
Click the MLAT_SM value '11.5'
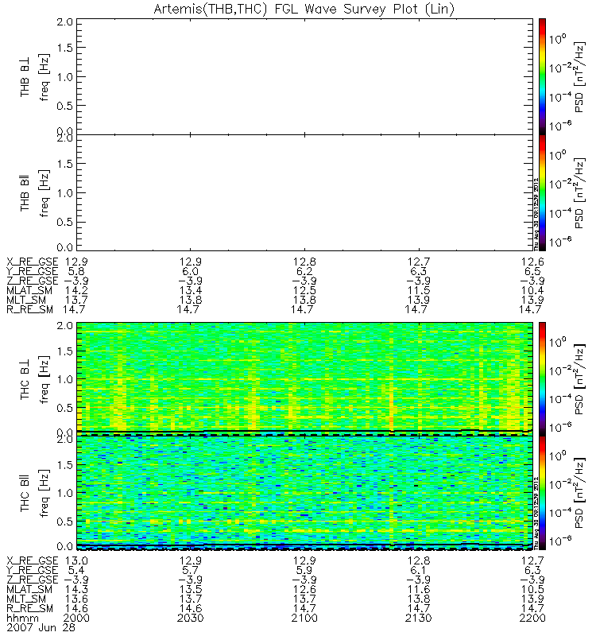(x=419, y=290)
